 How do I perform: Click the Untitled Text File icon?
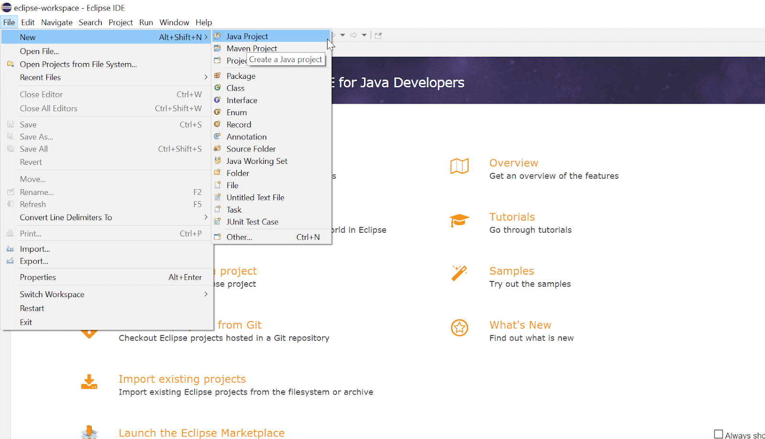218,197
